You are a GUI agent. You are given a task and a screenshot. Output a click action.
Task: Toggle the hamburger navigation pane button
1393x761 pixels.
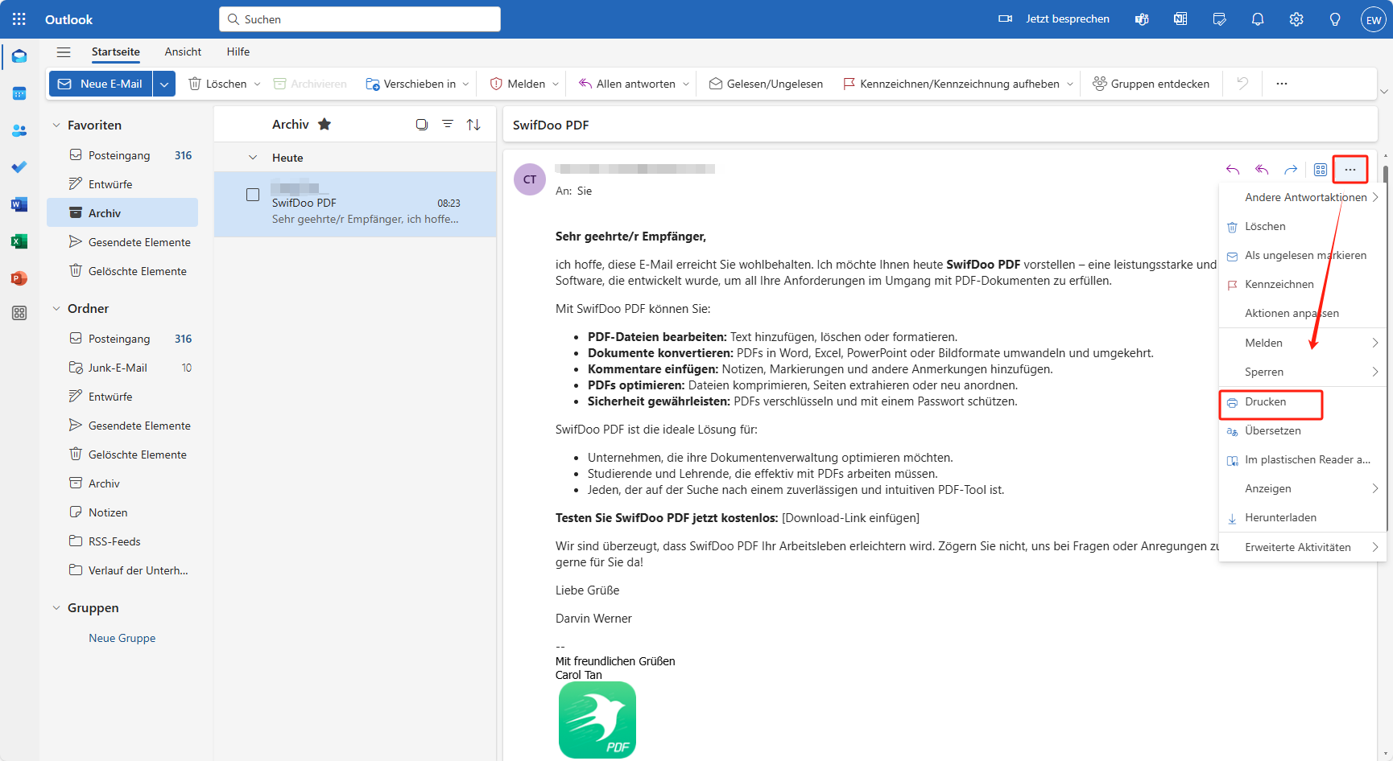[64, 52]
